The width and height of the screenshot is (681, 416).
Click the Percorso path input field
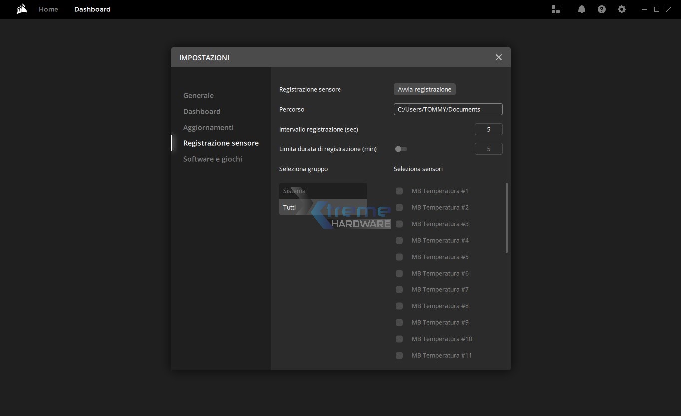tap(448, 109)
